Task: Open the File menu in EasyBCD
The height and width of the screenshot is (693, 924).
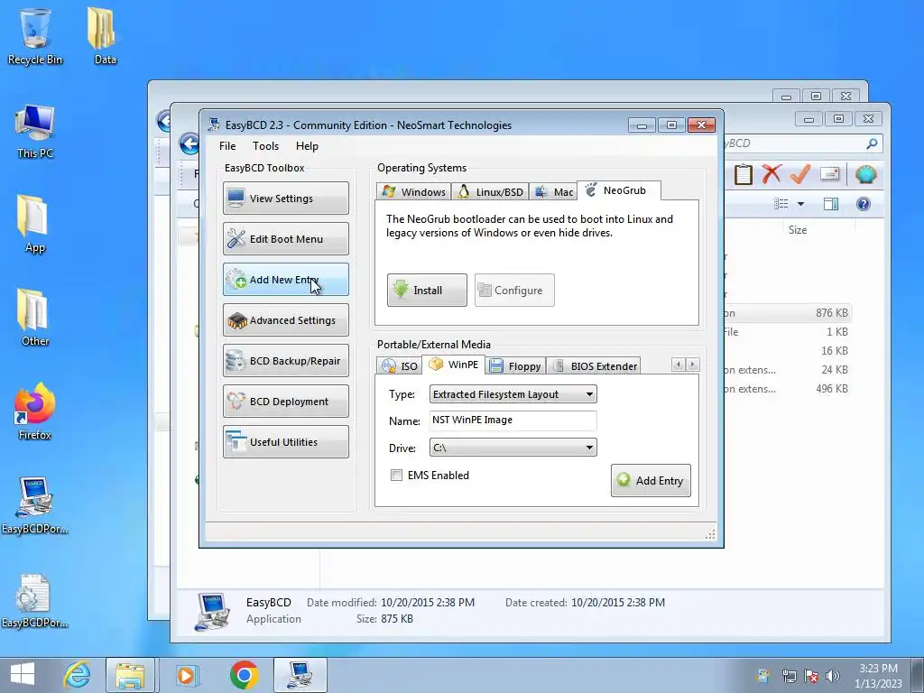Action: [227, 146]
